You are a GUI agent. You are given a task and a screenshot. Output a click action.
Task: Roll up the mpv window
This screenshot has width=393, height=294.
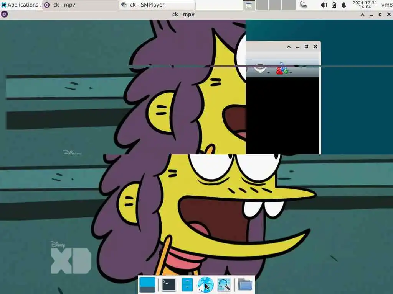point(362,15)
